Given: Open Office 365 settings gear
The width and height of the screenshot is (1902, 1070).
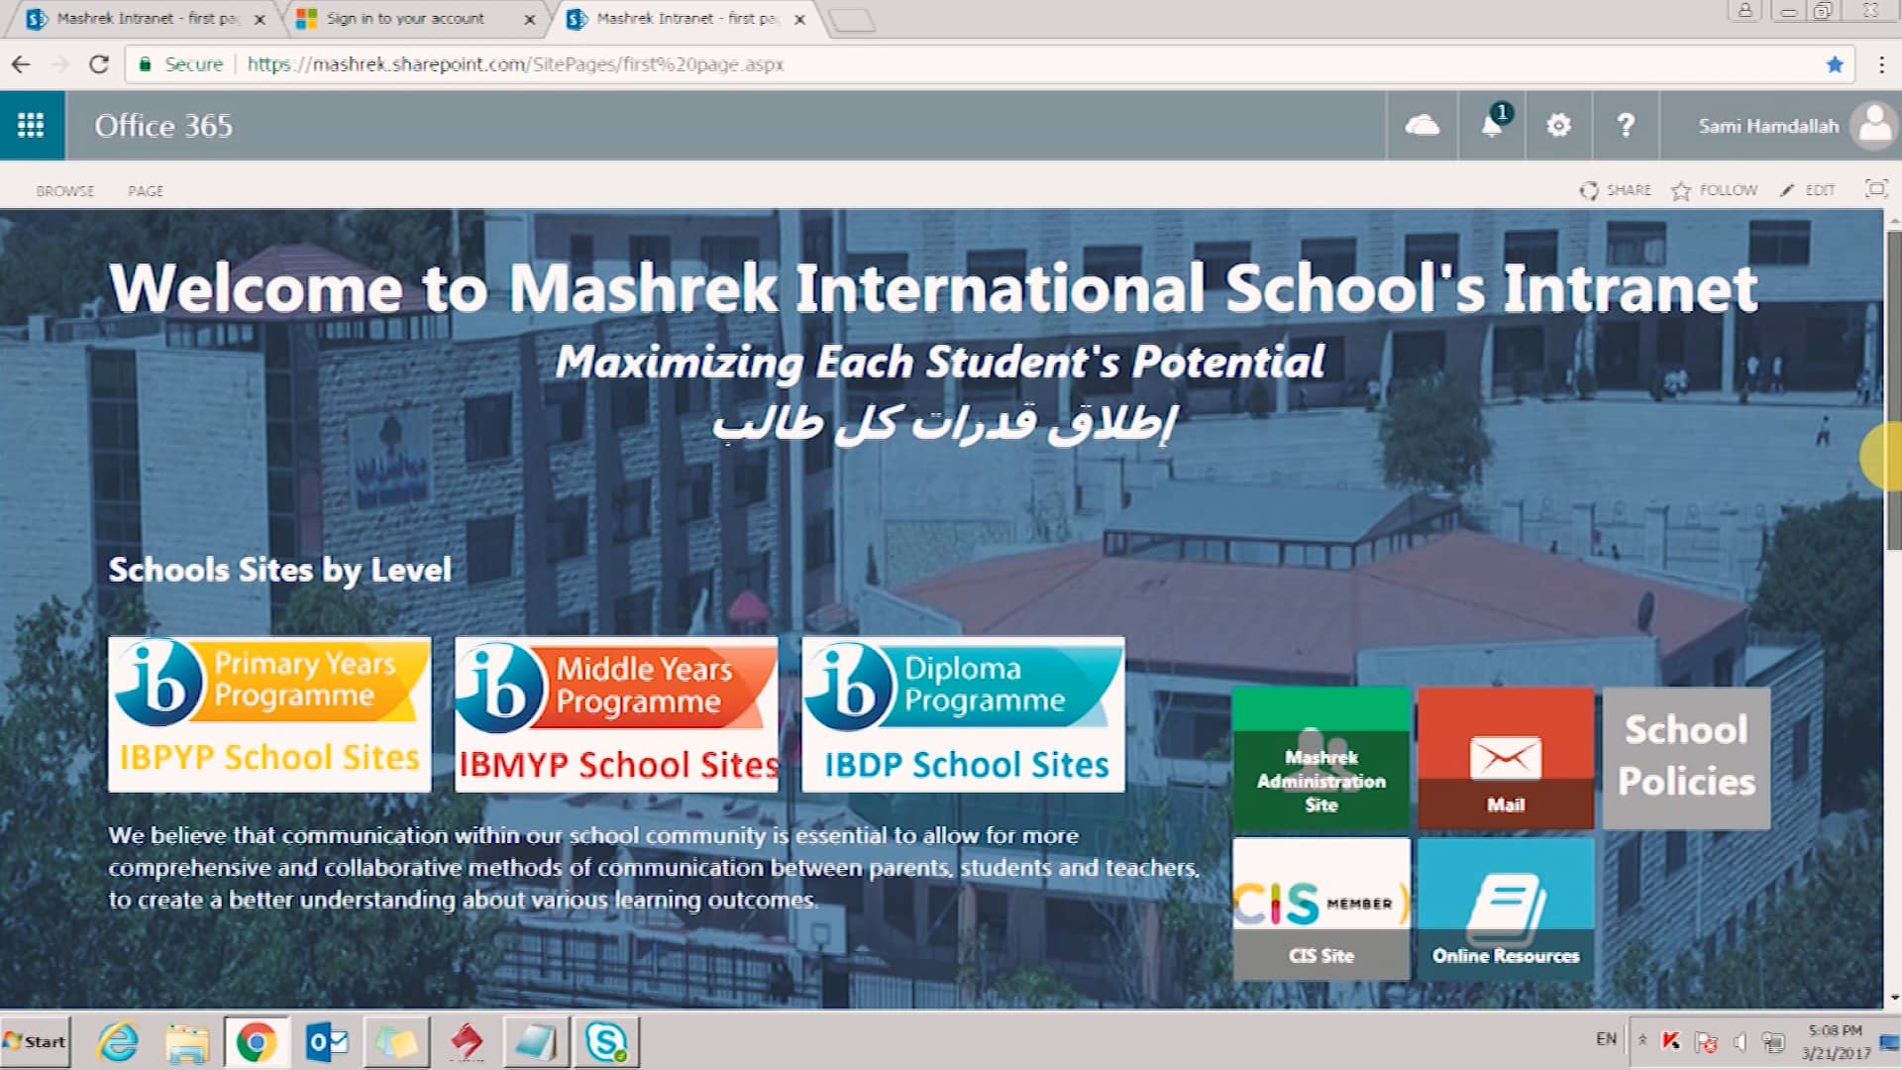Looking at the screenshot, I should click(1557, 126).
